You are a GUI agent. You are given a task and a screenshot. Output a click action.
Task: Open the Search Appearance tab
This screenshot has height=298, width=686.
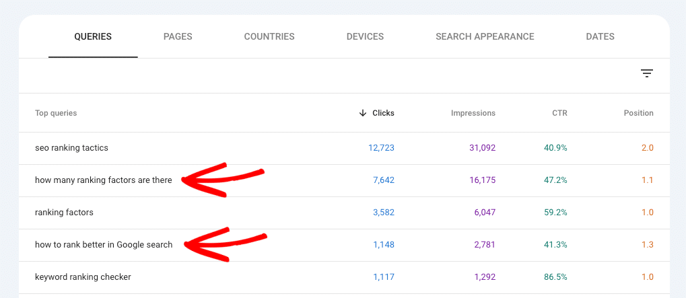[485, 37]
